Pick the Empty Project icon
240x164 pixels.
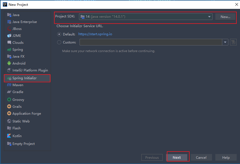click(x=9, y=144)
